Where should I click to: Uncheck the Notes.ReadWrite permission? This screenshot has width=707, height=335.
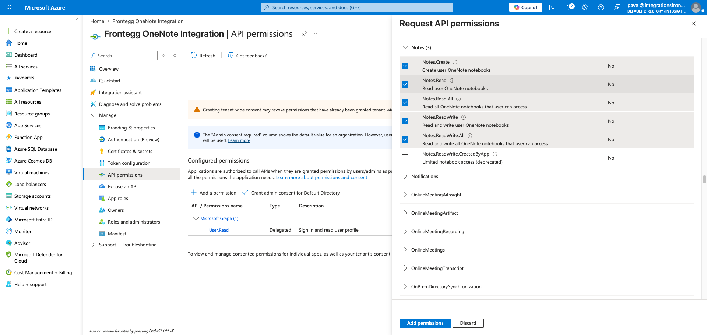coord(405,121)
